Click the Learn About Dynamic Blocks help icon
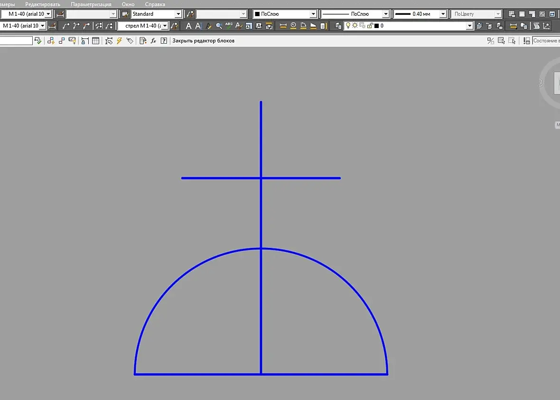The height and width of the screenshot is (400, 560). point(164,41)
